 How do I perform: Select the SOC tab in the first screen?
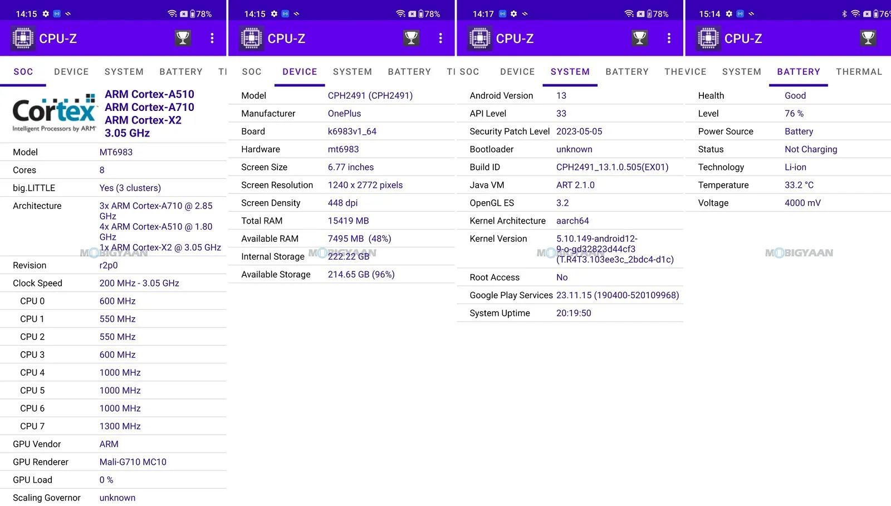[23, 71]
